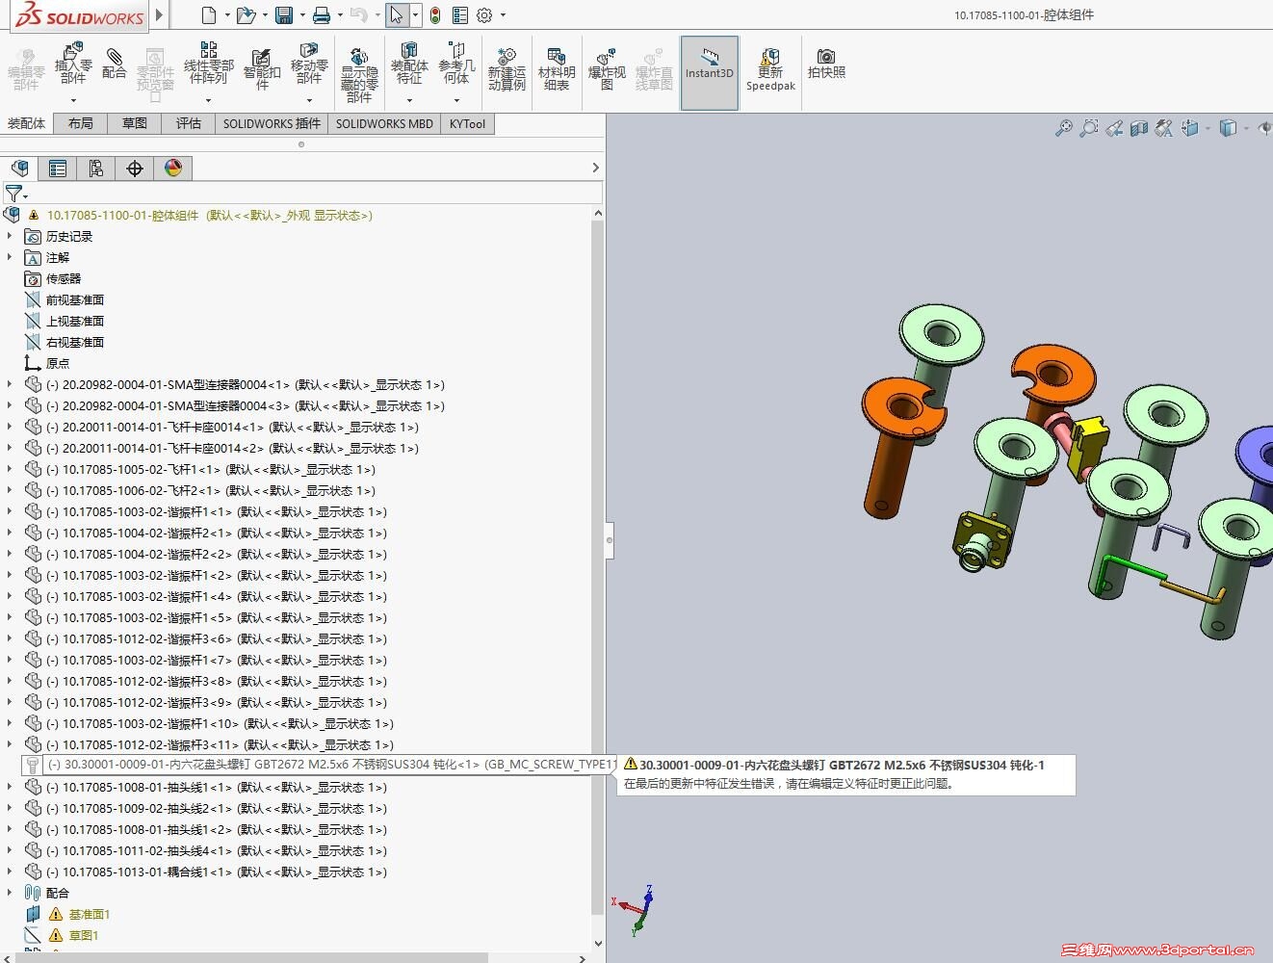
Task: Activate the Section View icon
Action: [1139, 127]
